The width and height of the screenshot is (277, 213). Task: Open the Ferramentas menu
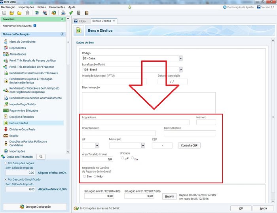pyautogui.click(x=57, y=7)
